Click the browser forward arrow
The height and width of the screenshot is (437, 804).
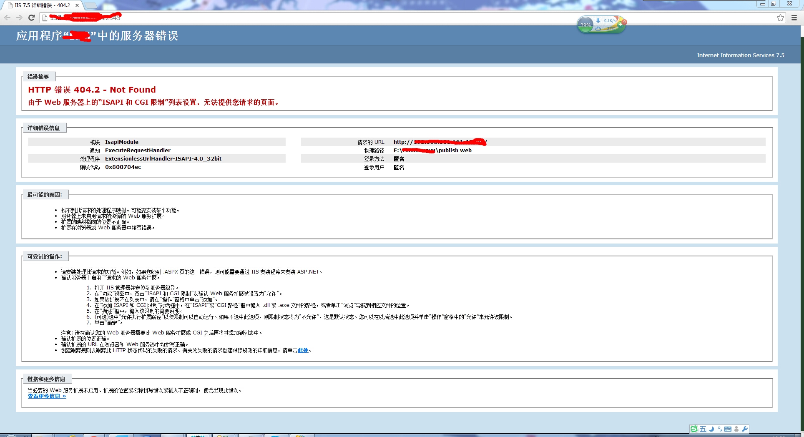19,18
